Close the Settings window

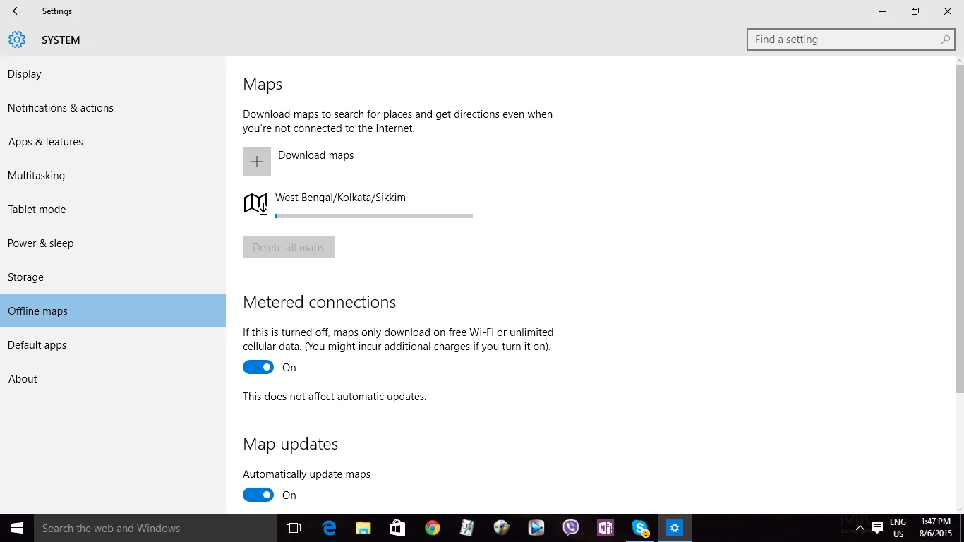click(948, 11)
